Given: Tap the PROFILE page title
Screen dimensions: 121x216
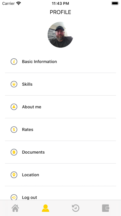Looking at the screenshot, I should 60,12.
